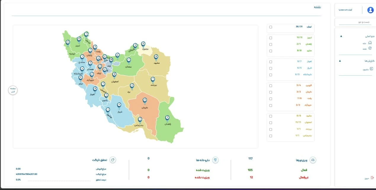Click the home (خانه) sidebar icon
This screenshot has height=190, width=376.
point(369,43)
